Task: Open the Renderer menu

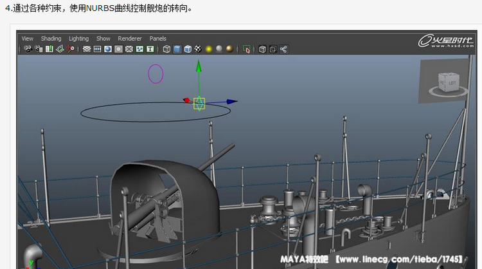Action: (x=129, y=39)
